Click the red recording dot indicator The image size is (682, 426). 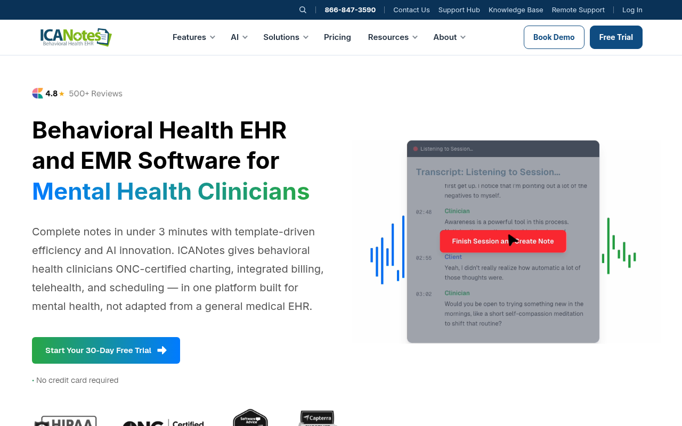pos(416,149)
